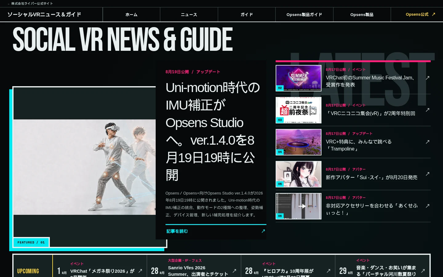
Task: Open the ガイド nav item
Action: click(x=247, y=14)
